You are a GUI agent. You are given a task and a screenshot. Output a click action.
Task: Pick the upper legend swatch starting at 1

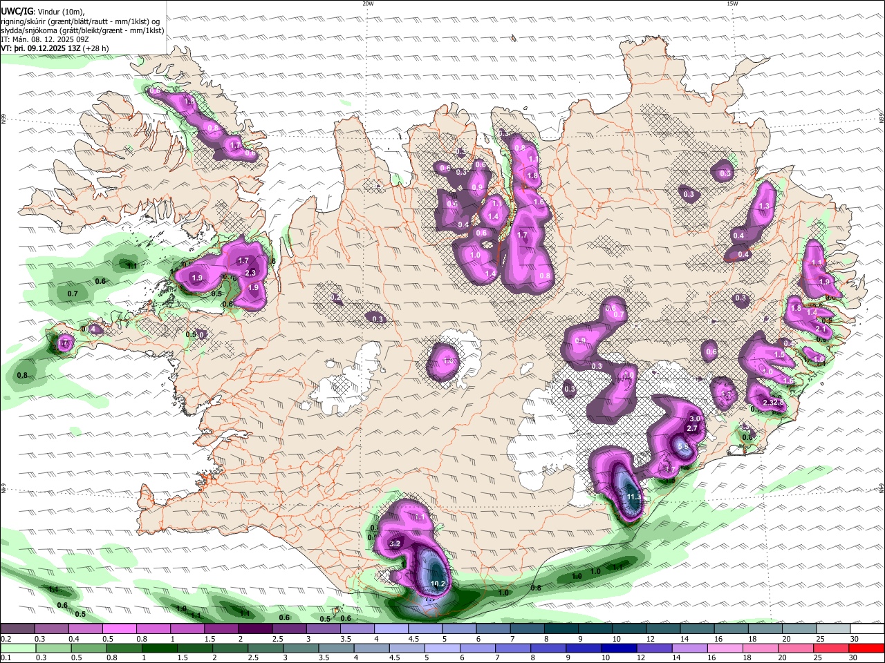point(187,629)
